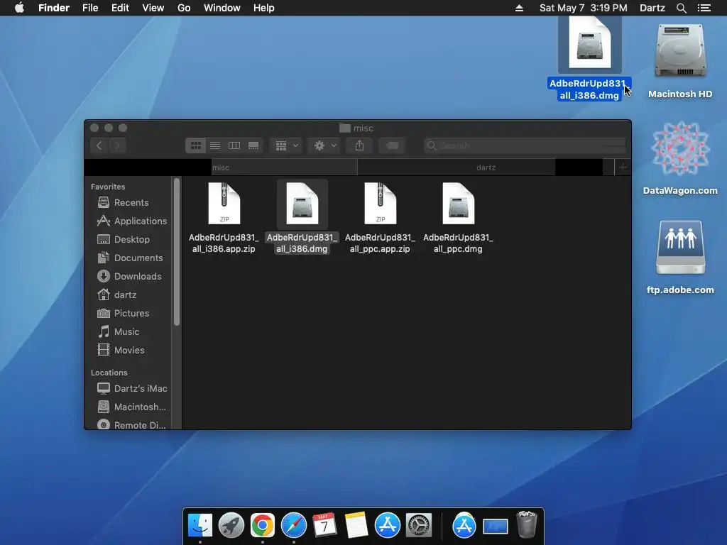Open Music in the sidebar
Viewport: 727px width, 545px height.
point(119,332)
